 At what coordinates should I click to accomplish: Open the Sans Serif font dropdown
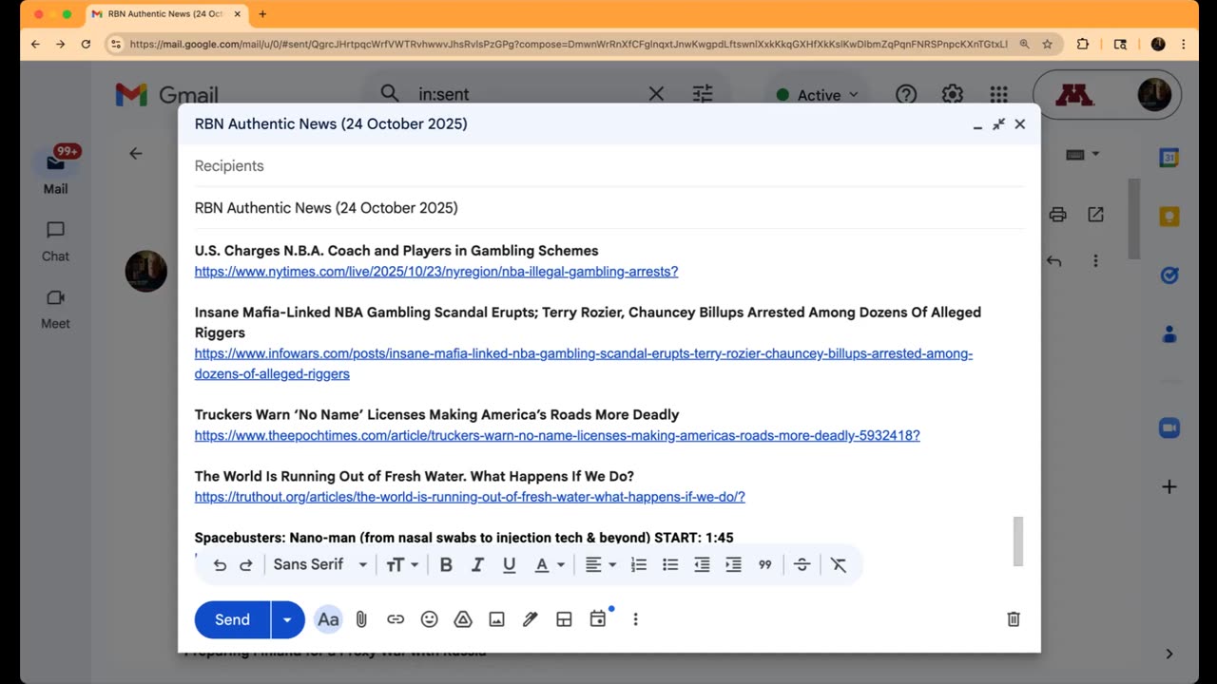pyautogui.click(x=320, y=564)
